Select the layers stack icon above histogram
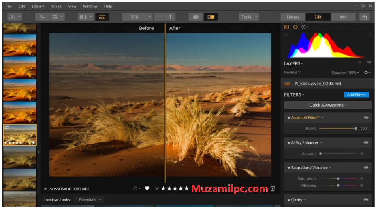378x209 pixels. pos(295,27)
